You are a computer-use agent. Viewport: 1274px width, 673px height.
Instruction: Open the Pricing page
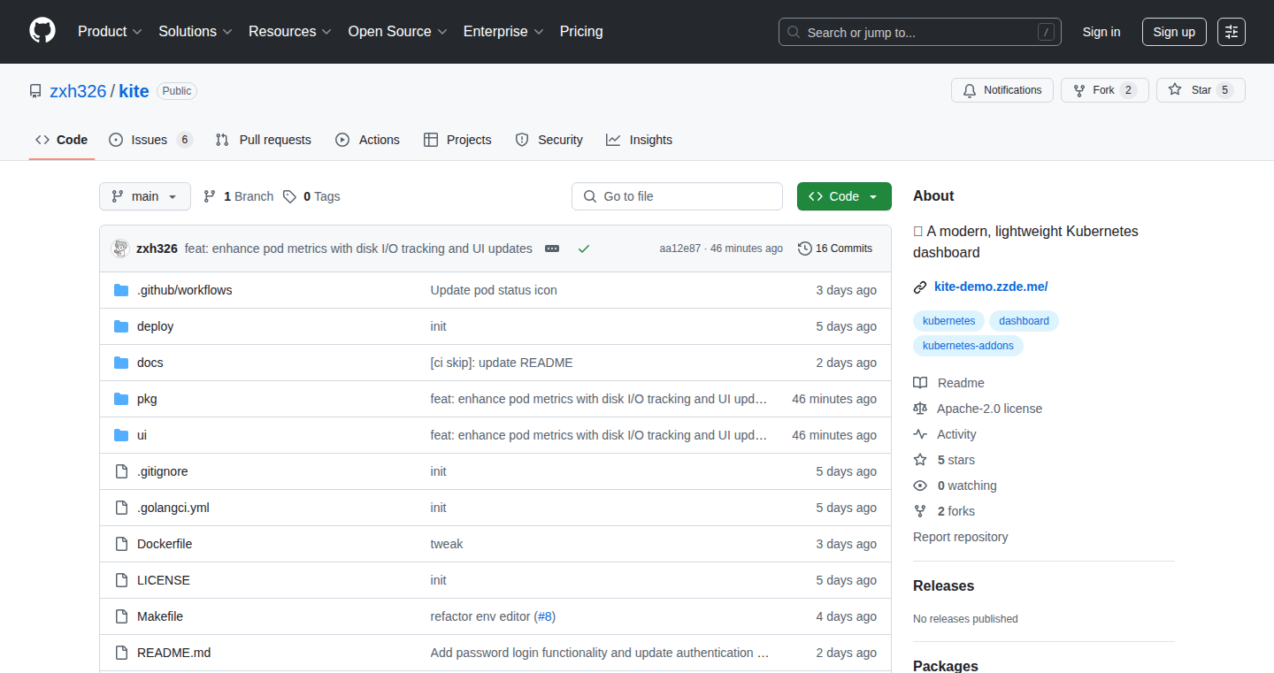pyautogui.click(x=581, y=31)
